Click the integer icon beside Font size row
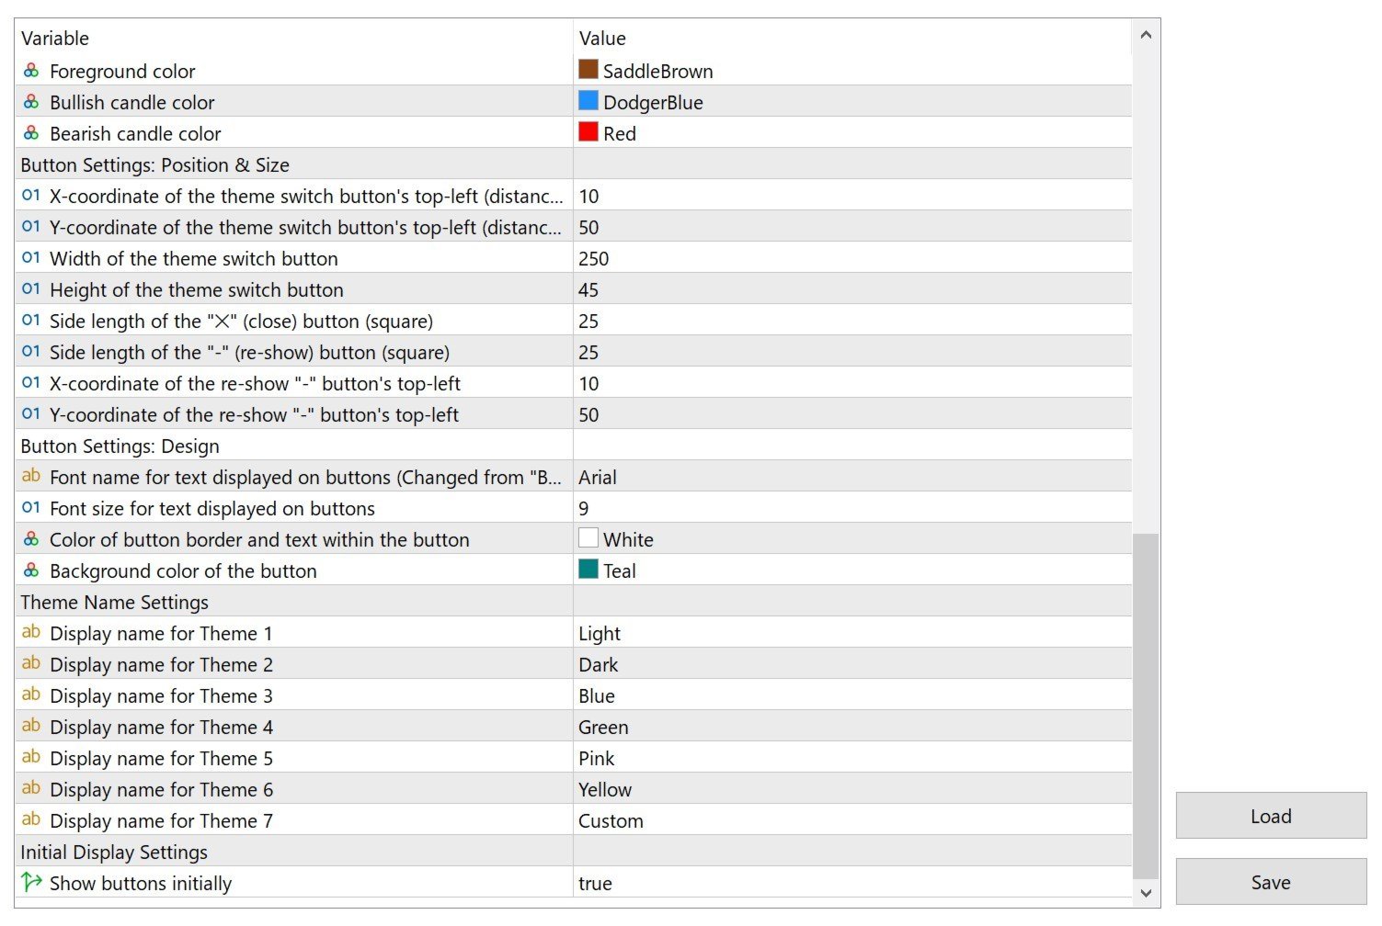The height and width of the screenshot is (926, 1382). 31,508
